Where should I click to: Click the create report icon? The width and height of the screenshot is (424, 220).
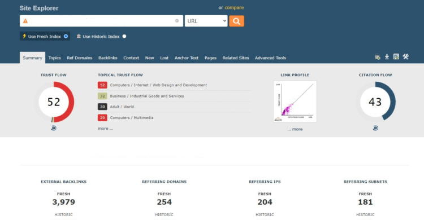click(396, 56)
